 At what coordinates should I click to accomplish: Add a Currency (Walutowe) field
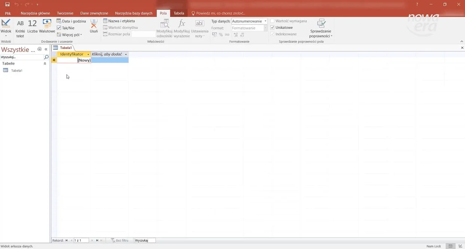47,26
